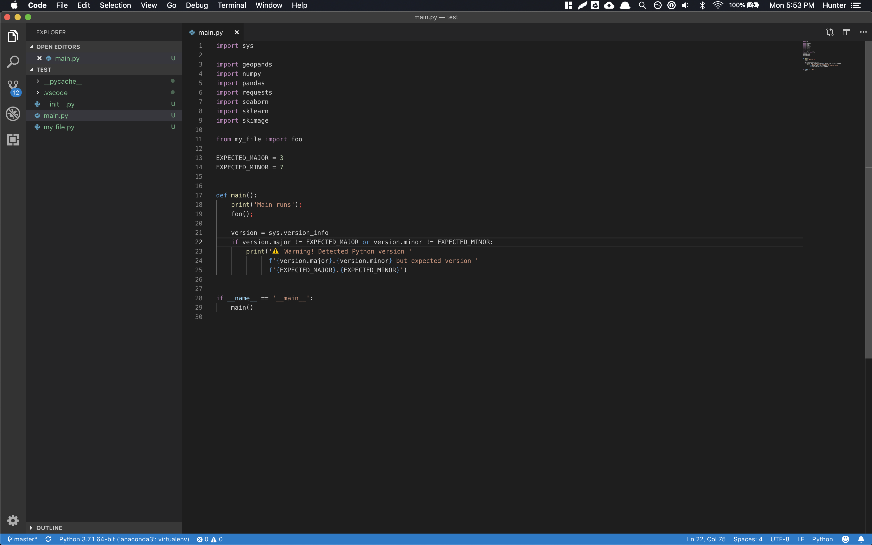Click the warnings count in status bar
Viewport: 872px width, 545px height.
(217, 539)
